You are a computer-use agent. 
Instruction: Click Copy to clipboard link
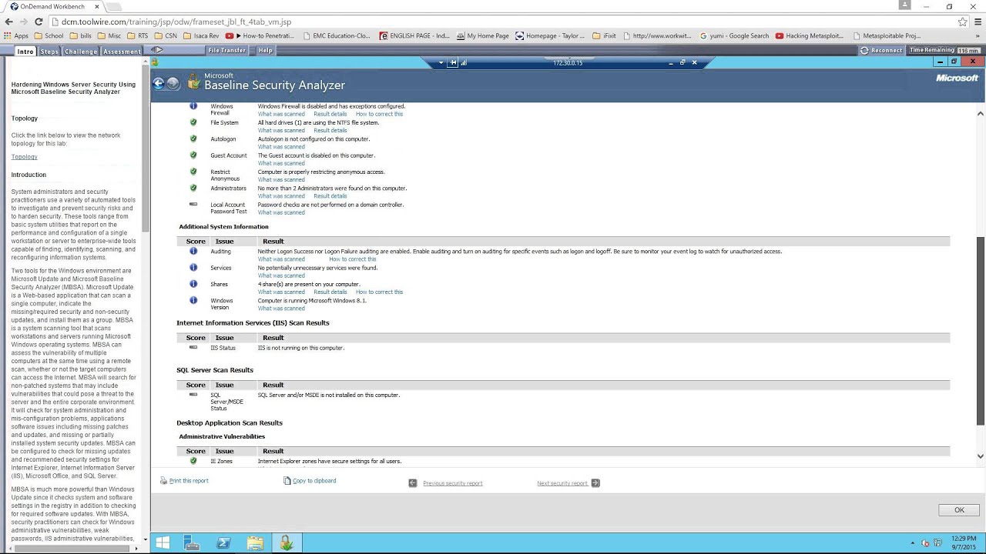pyautogui.click(x=314, y=481)
